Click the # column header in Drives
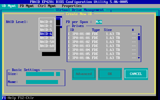 tap(133, 30)
